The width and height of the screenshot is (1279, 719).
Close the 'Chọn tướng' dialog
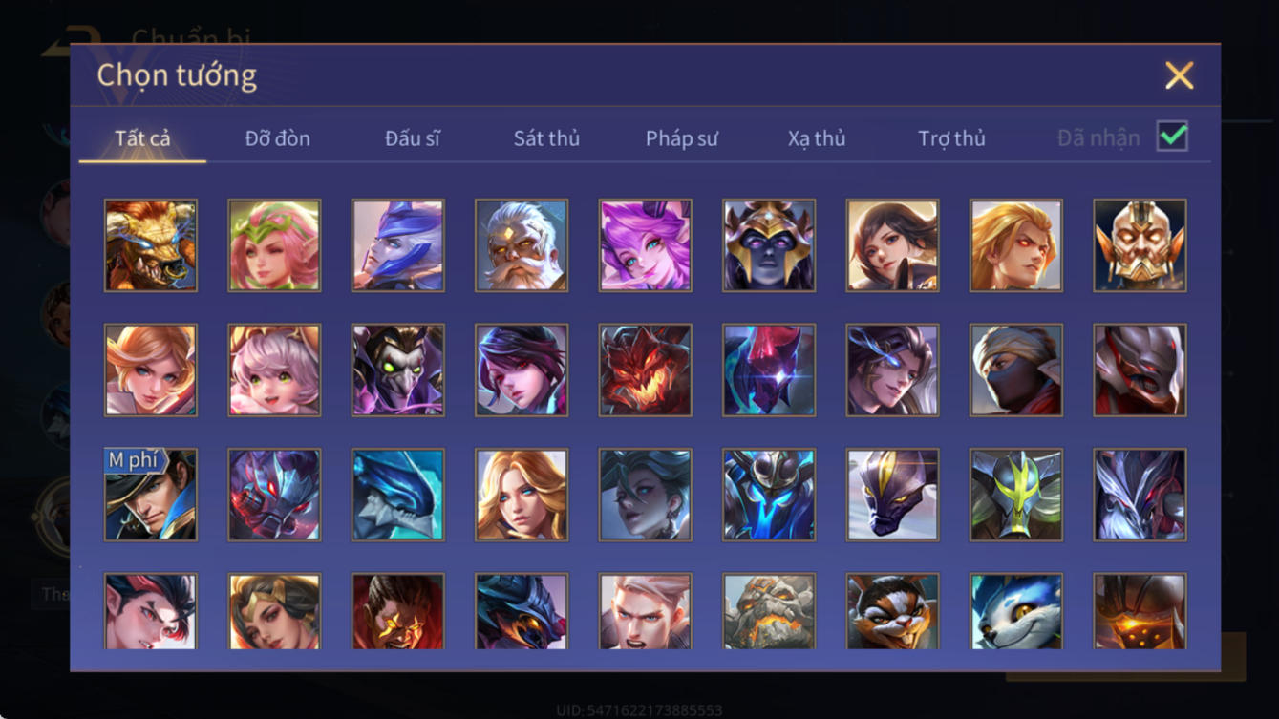(1179, 75)
